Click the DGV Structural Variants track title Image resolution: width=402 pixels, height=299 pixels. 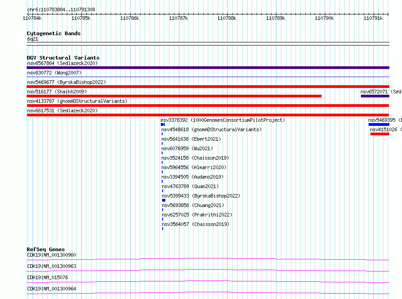(x=63, y=58)
